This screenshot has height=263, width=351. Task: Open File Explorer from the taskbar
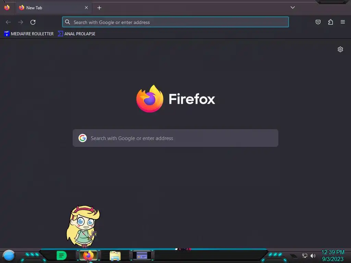pos(115,256)
